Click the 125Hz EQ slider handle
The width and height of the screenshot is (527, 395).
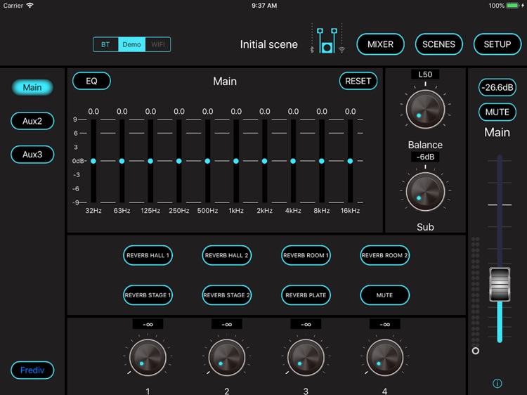pos(150,161)
